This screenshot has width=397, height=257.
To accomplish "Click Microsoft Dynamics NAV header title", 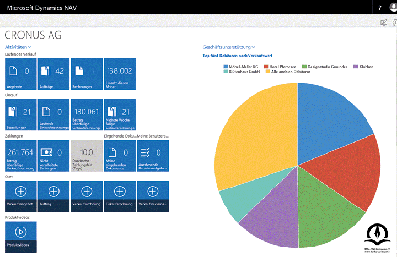I will (x=42, y=8).
